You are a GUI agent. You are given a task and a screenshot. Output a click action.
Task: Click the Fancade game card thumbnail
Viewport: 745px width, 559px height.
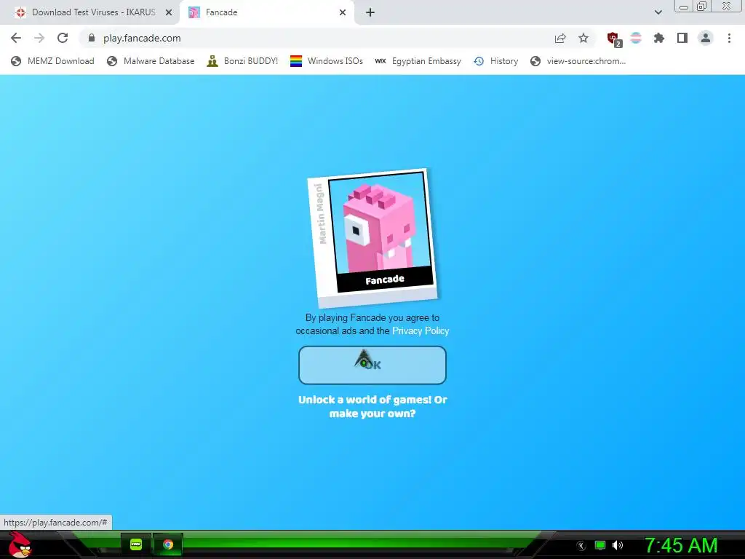(x=373, y=238)
